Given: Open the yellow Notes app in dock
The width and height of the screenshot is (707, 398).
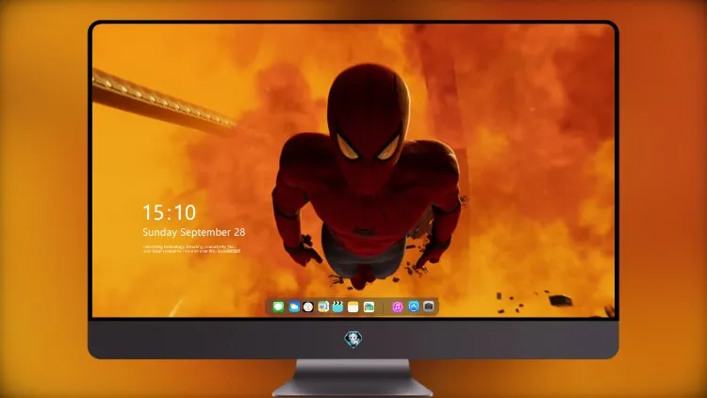Looking at the screenshot, I should pyautogui.click(x=353, y=307).
